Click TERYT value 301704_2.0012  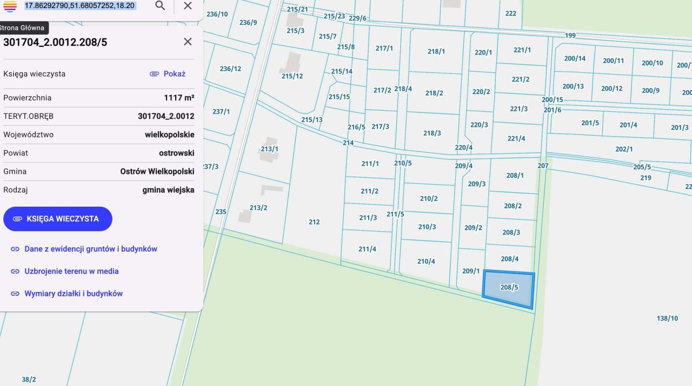(166, 116)
